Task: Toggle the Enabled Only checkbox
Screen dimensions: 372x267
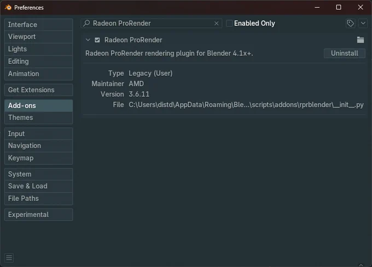Action: coord(229,23)
